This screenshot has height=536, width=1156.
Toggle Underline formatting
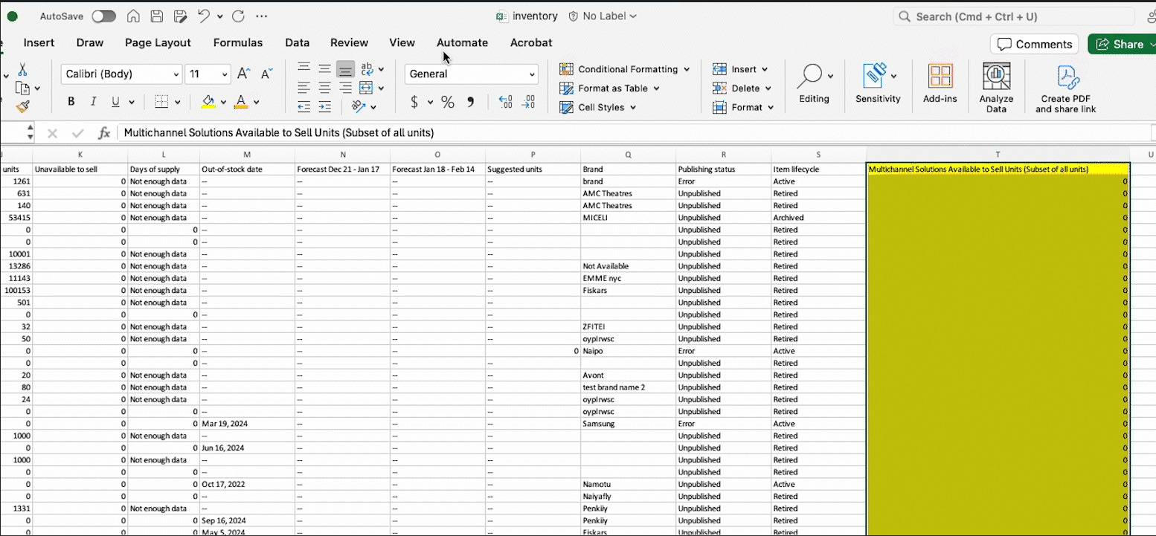coord(115,102)
